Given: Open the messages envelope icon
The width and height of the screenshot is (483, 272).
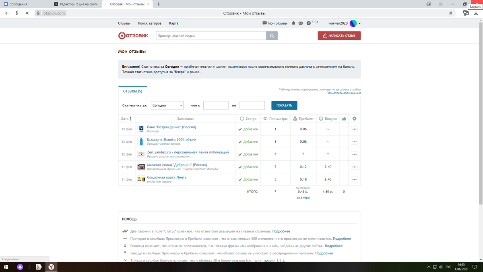Looking at the screenshot, I should 300,23.
